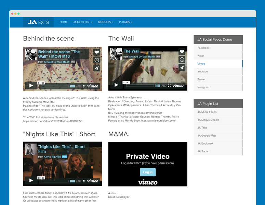Open uploader avatar on The Wall video

pos(116,54)
